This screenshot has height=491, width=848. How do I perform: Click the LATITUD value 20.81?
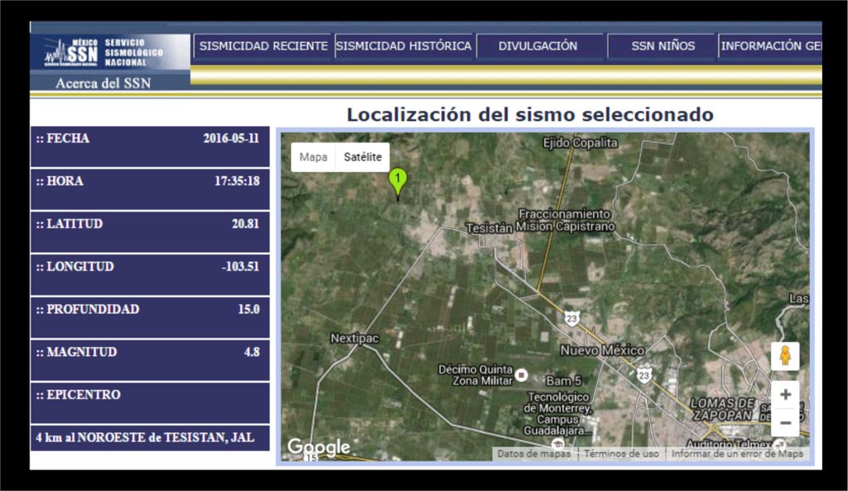245,224
